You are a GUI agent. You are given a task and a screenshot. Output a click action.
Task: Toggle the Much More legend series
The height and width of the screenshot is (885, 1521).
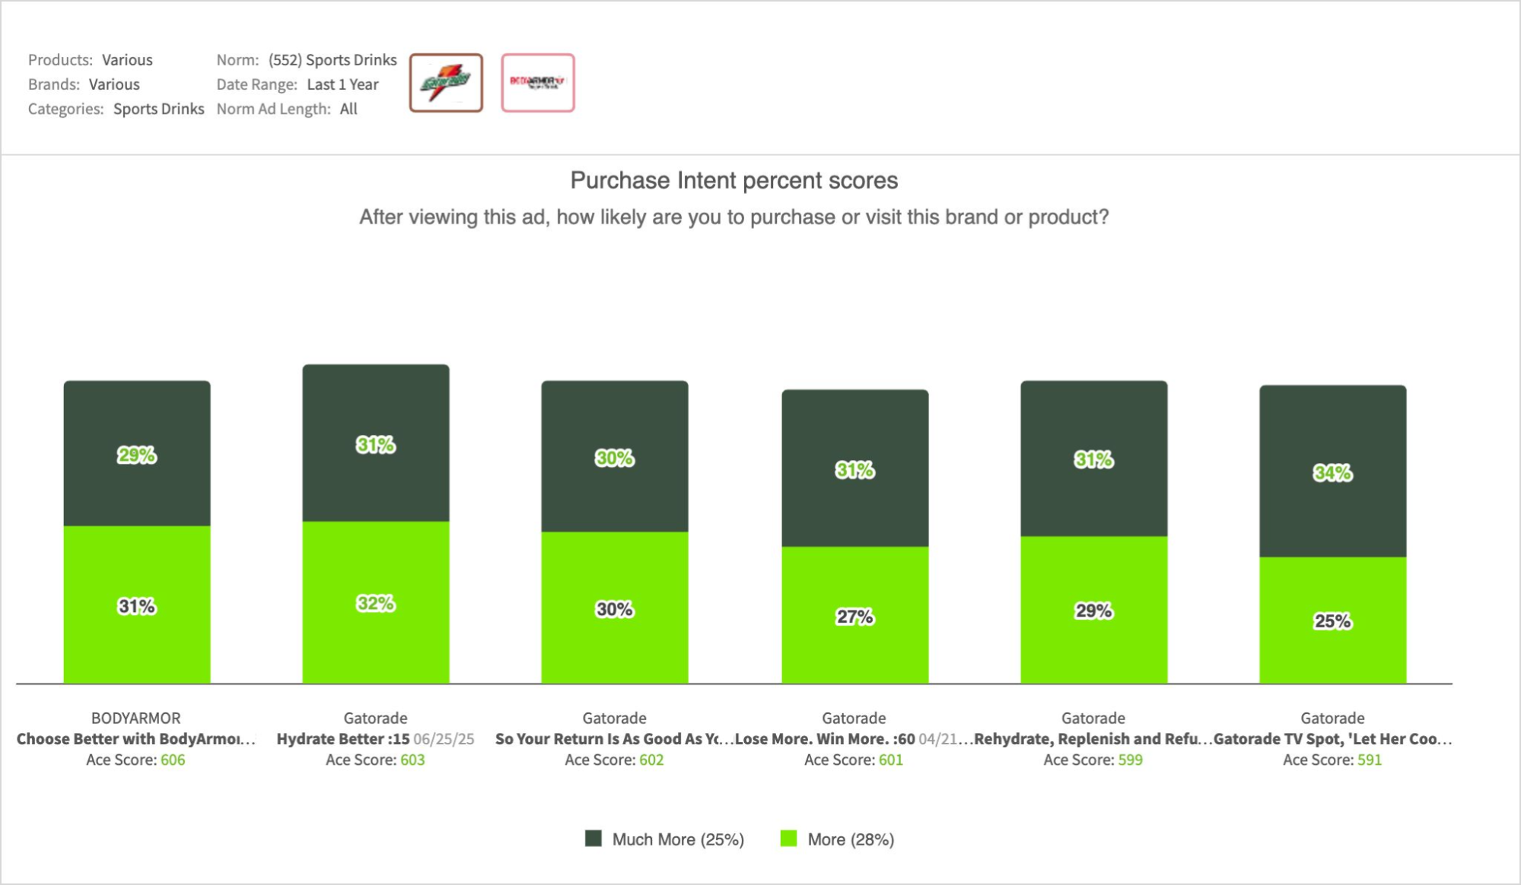click(677, 839)
